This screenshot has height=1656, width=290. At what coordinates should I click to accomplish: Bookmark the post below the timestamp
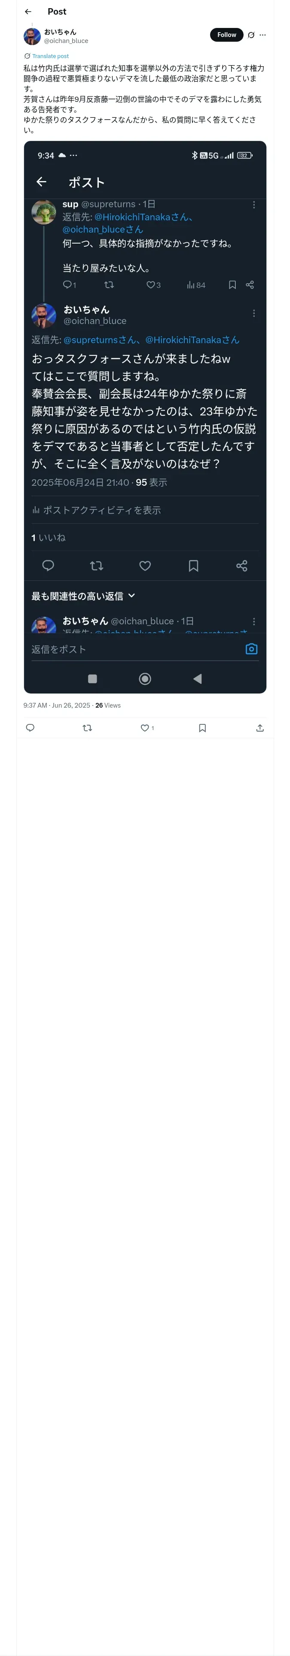coord(202,728)
